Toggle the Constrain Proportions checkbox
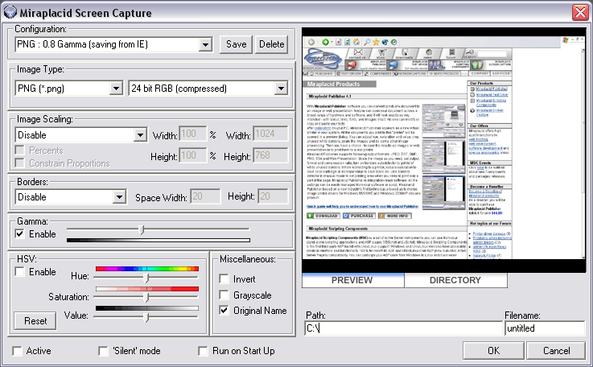Image resolution: width=593 pixels, height=367 pixels. click(x=19, y=163)
